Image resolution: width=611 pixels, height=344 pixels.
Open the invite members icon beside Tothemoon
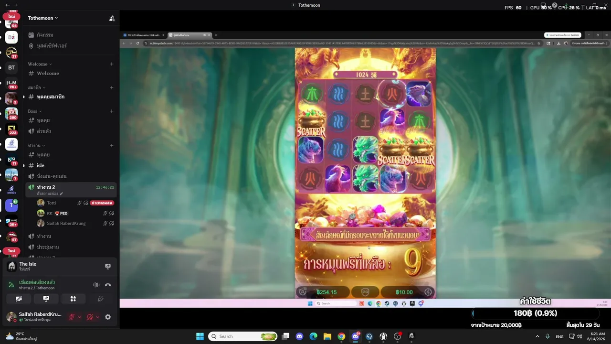click(112, 18)
